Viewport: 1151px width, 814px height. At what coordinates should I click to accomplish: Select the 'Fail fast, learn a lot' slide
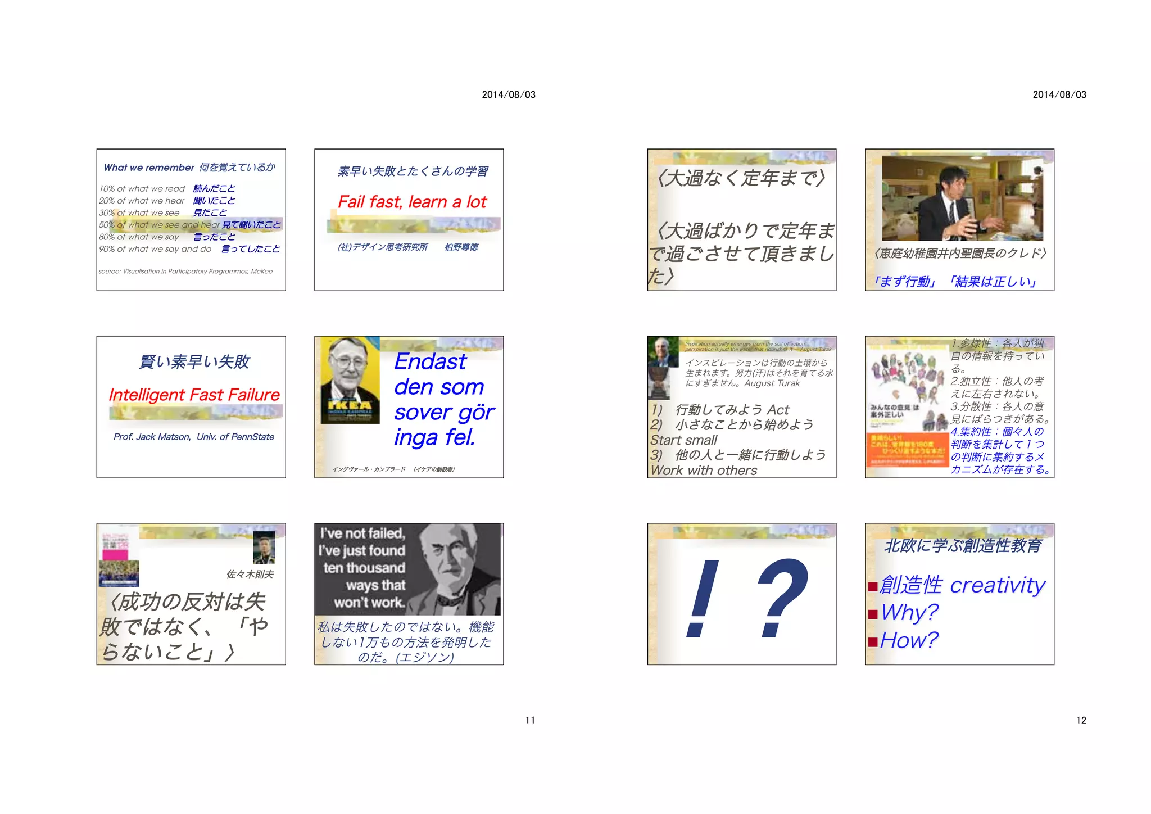coord(409,220)
